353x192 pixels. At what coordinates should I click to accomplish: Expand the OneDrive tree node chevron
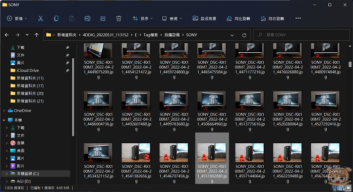pyautogui.click(x=4, y=111)
